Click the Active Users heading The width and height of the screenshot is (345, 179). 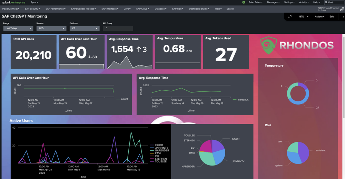[21, 121]
